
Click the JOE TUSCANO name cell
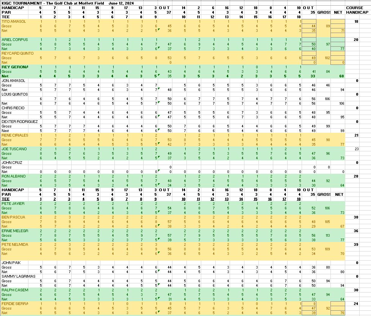[14, 149]
